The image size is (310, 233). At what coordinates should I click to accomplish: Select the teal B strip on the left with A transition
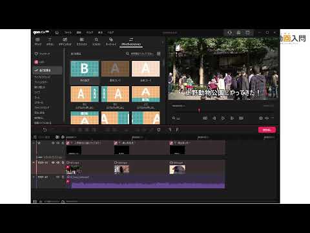115,94
